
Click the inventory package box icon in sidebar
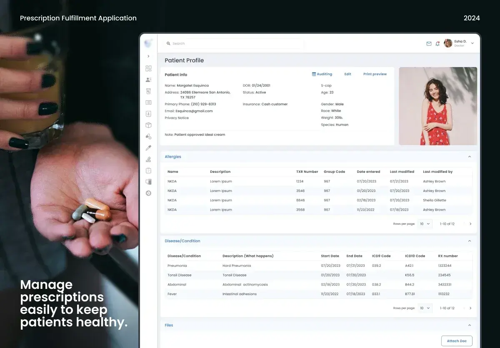pyautogui.click(x=148, y=124)
